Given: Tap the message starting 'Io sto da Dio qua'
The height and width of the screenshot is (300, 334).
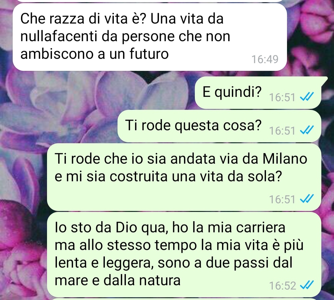Looking at the screenshot, I should click(184, 254).
